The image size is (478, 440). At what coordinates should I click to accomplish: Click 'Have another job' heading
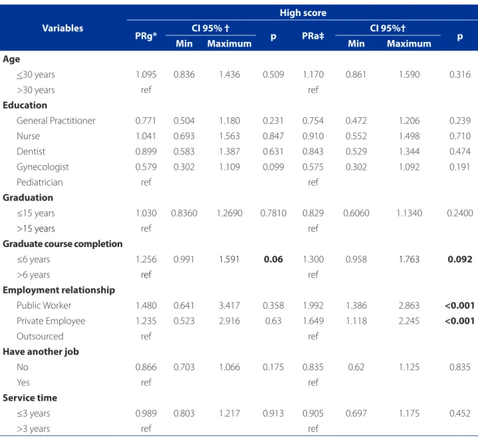tap(41, 351)
